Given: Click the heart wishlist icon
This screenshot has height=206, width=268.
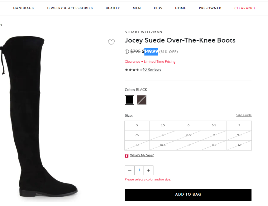Looking at the screenshot, I should click(x=111, y=42).
